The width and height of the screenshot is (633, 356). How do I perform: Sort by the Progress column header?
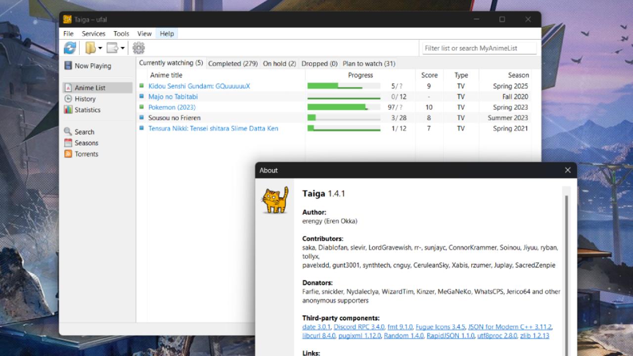pyautogui.click(x=360, y=75)
